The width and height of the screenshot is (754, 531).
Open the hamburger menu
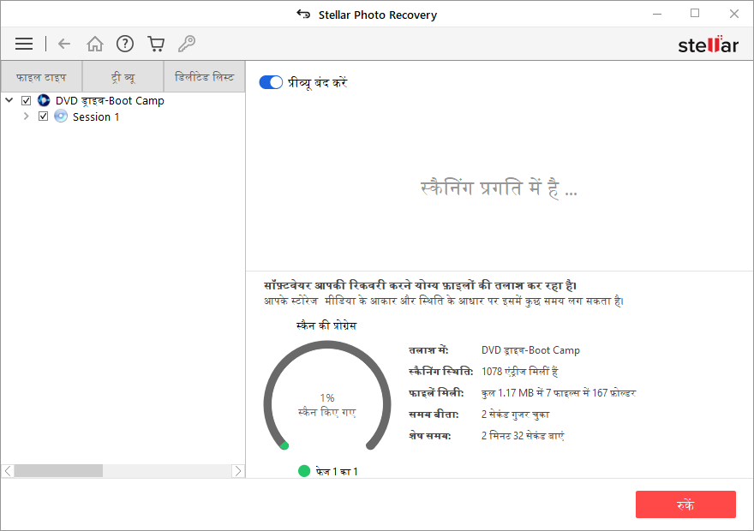(24, 44)
